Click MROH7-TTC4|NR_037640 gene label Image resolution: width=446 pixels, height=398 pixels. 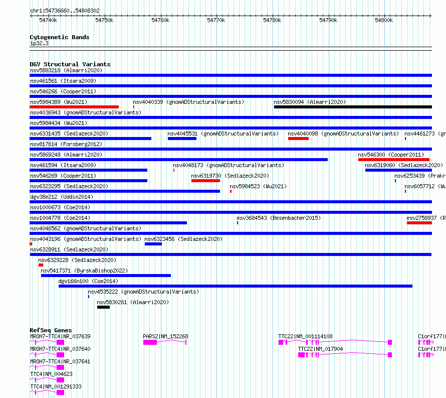point(60,349)
